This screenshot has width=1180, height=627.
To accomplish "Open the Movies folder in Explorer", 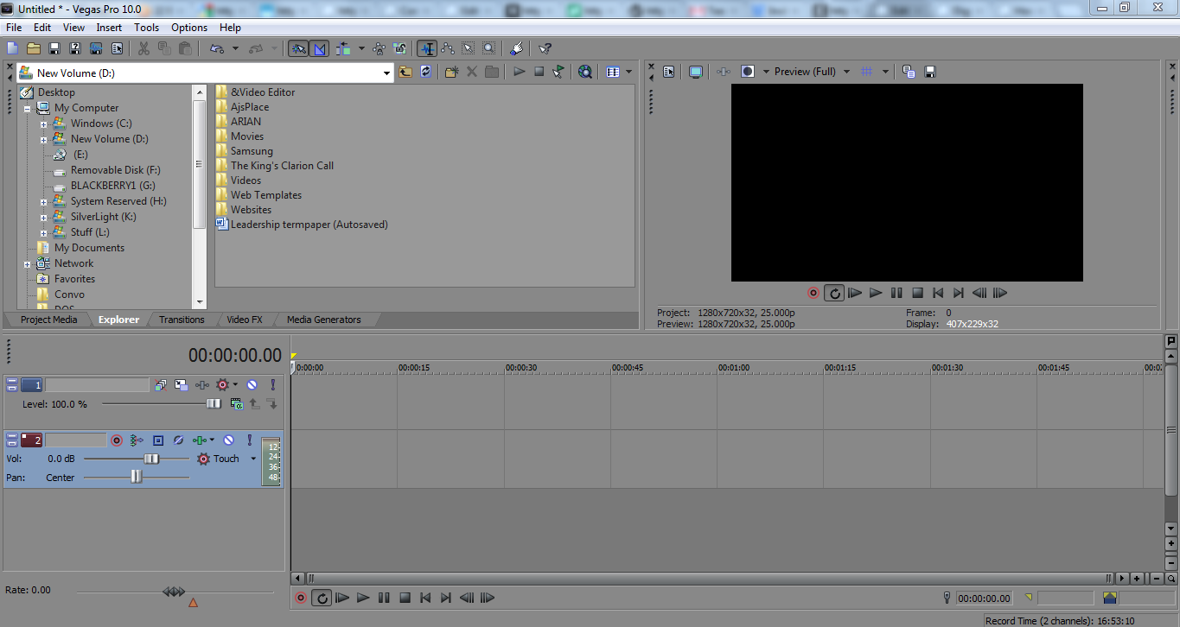I will [x=246, y=136].
